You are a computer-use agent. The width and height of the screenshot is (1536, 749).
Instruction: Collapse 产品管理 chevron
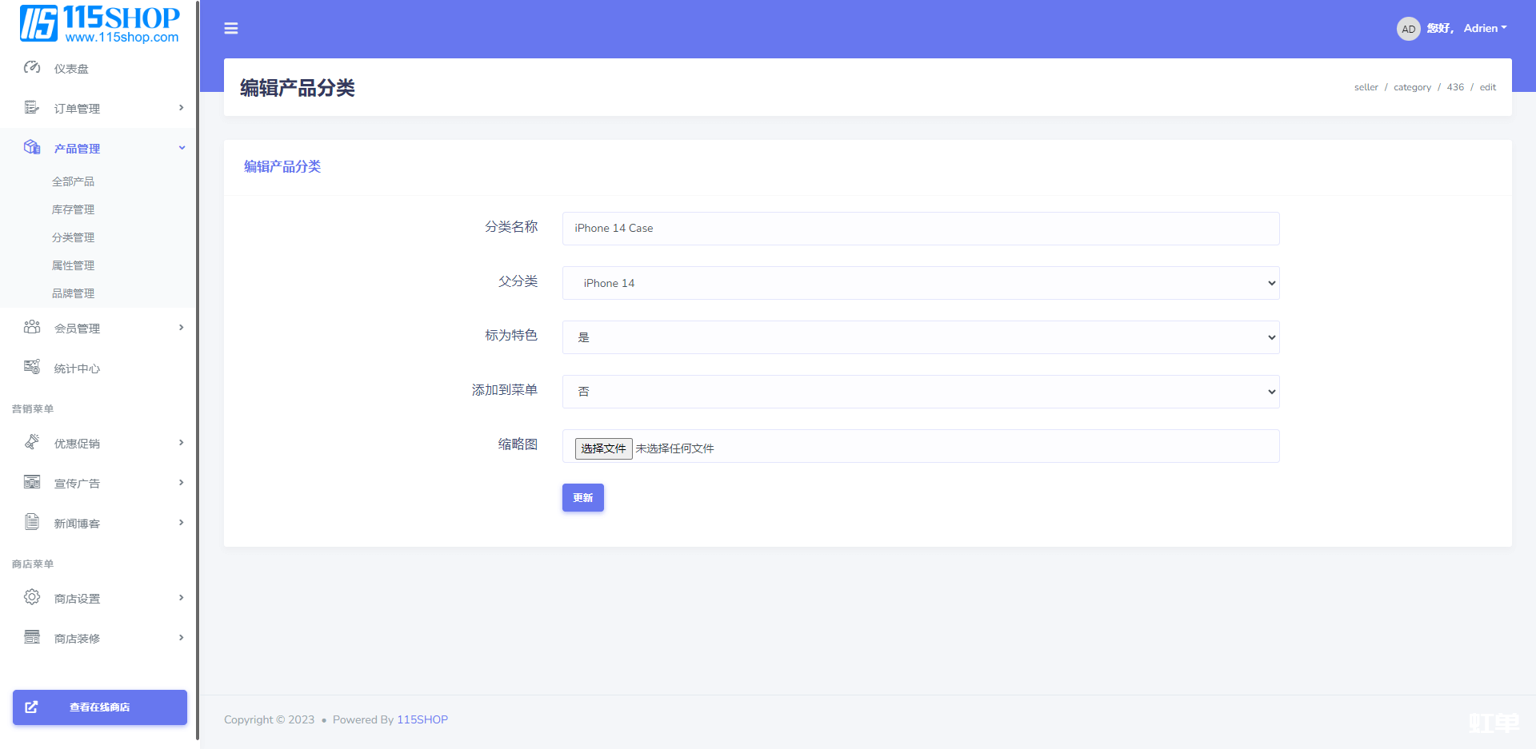(182, 148)
